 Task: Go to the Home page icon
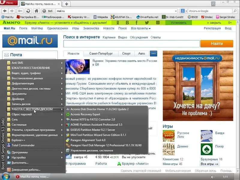pyautogui.click(x=36, y=11)
